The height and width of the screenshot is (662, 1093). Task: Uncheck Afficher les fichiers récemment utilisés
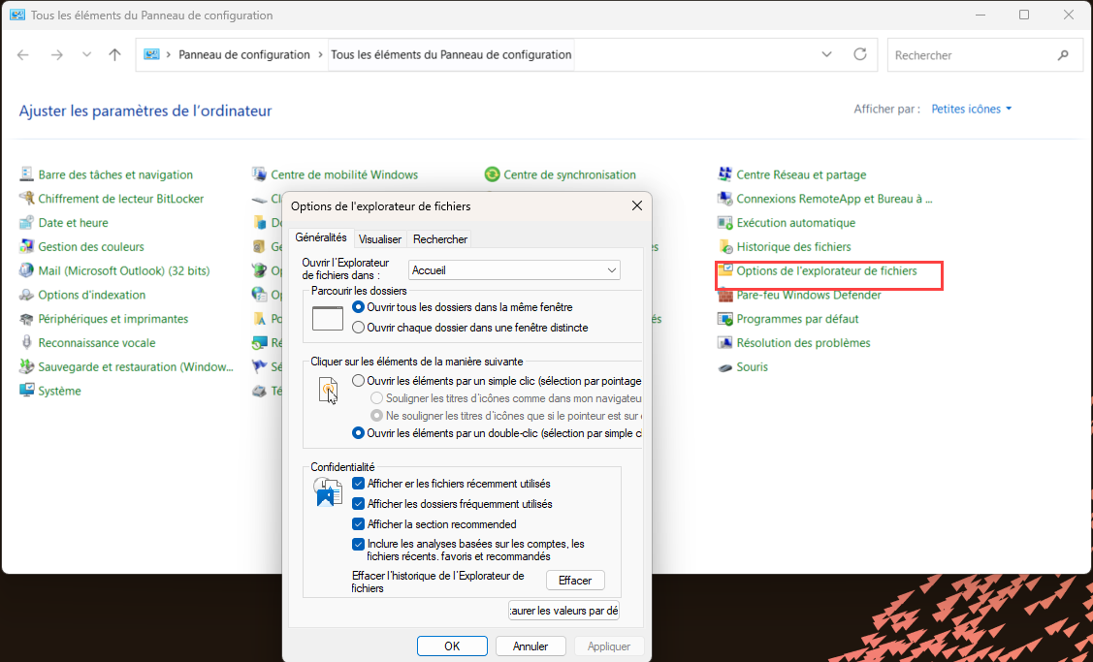358,484
